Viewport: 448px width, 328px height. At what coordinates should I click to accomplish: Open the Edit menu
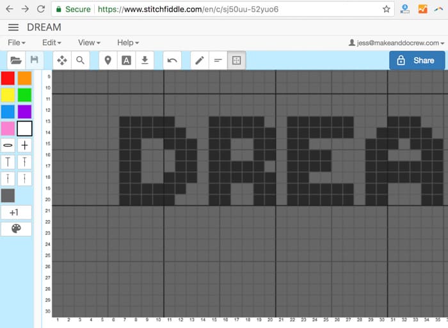pos(52,43)
